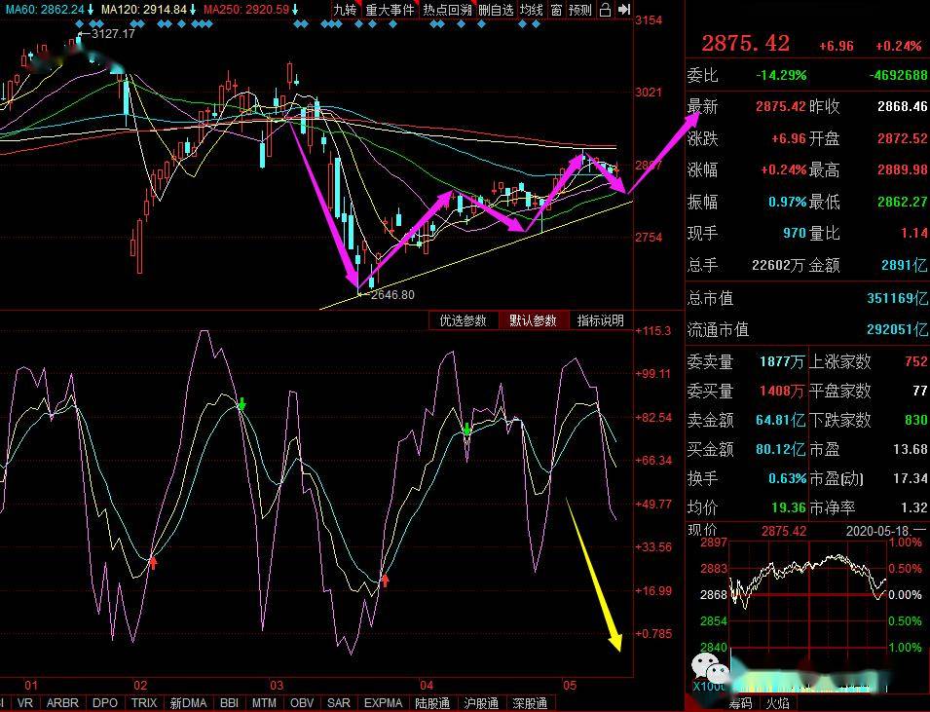Toggle 九转 indicator overlay
The image size is (930, 712).
pyautogui.click(x=346, y=10)
